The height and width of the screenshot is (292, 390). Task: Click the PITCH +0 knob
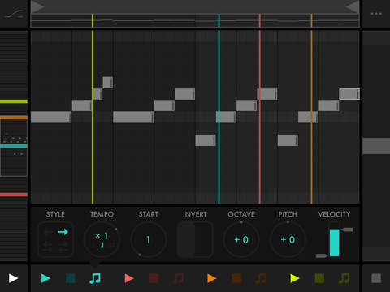pos(288,239)
